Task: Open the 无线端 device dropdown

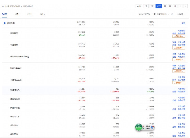Action: tap(181, 14)
